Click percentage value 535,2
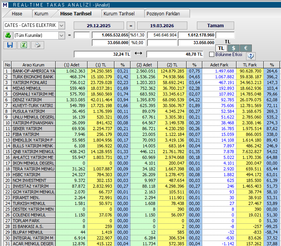Viewport: 281px width, 246px height. tap(272, 117)
